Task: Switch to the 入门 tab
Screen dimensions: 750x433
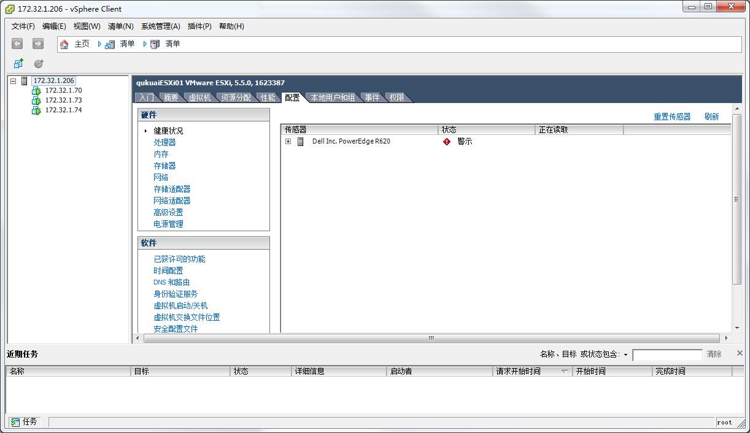Action: (x=146, y=98)
